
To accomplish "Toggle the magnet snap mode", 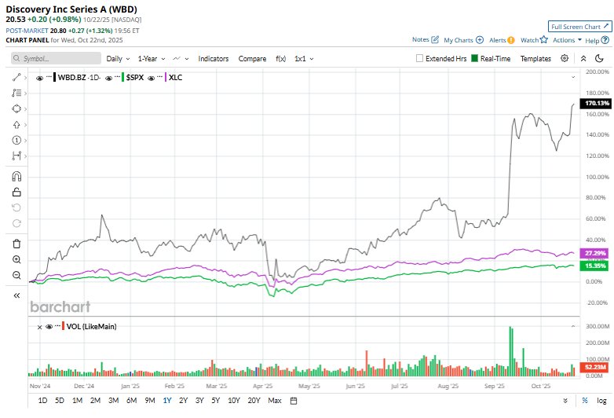I will 16,177.
